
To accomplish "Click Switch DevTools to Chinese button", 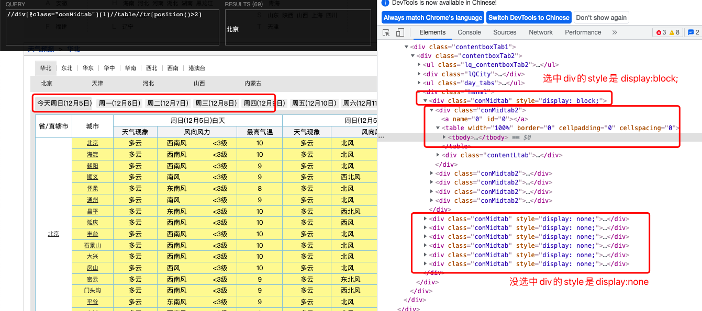I will [x=529, y=17].
